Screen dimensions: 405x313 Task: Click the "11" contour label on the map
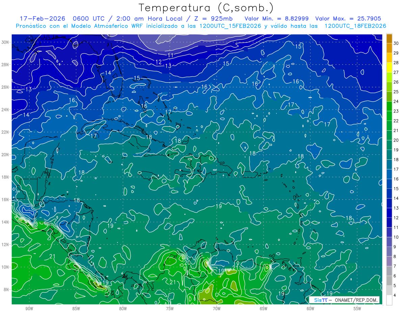coord(170,55)
